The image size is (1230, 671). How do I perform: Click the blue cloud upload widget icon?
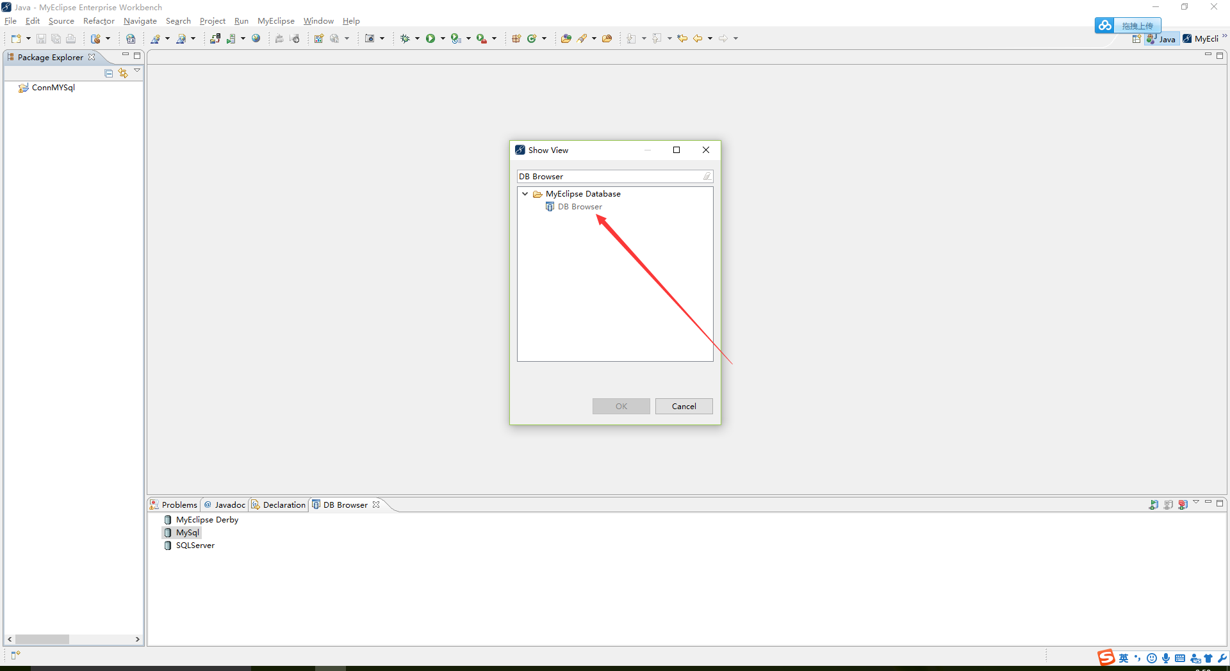(x=1104, y=26)
